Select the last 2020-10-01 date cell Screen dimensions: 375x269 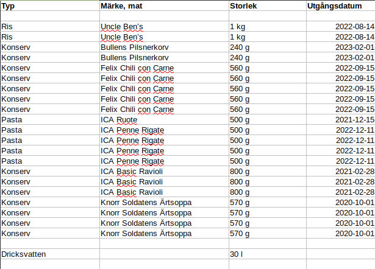pyautogui.click(x=341, y=233)
